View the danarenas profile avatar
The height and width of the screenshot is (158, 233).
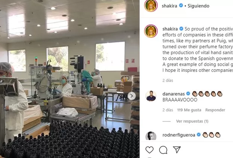click(x=151, y=96)
